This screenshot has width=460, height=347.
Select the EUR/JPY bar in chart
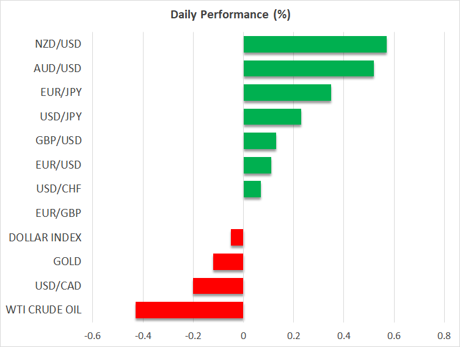[287, 93]
